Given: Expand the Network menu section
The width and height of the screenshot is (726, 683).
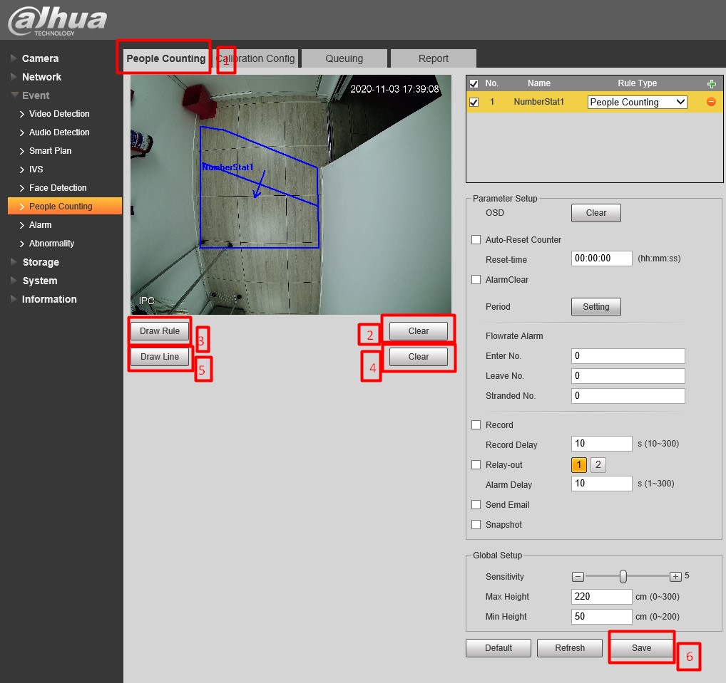Looking at the screenshot, I should [x=41, y=77].
